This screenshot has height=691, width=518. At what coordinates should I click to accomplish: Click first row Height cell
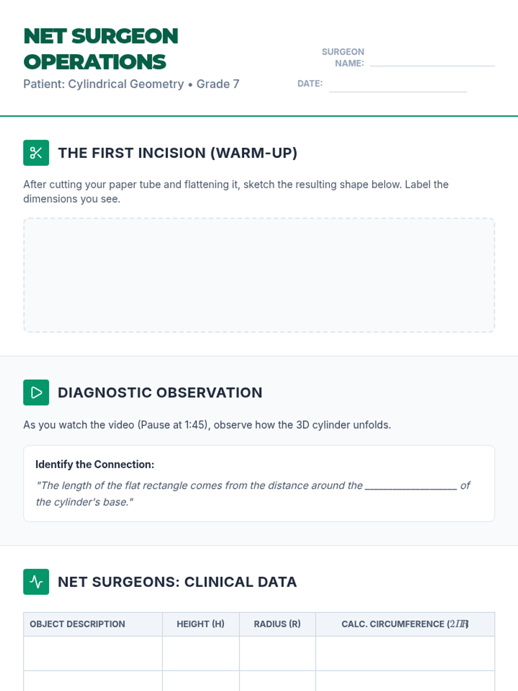pyautogui.click(x=201, y=653)
